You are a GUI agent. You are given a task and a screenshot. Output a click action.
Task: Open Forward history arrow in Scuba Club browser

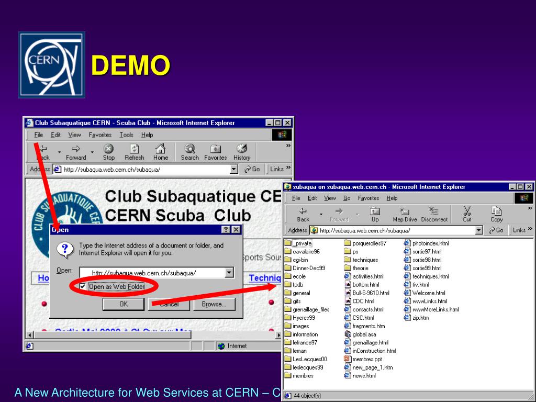pyautogui.click(x=92, y=152)
